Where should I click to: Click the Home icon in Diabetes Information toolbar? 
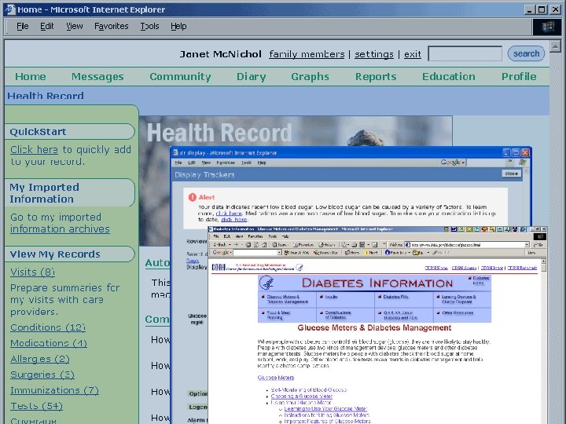click(264, 245)
